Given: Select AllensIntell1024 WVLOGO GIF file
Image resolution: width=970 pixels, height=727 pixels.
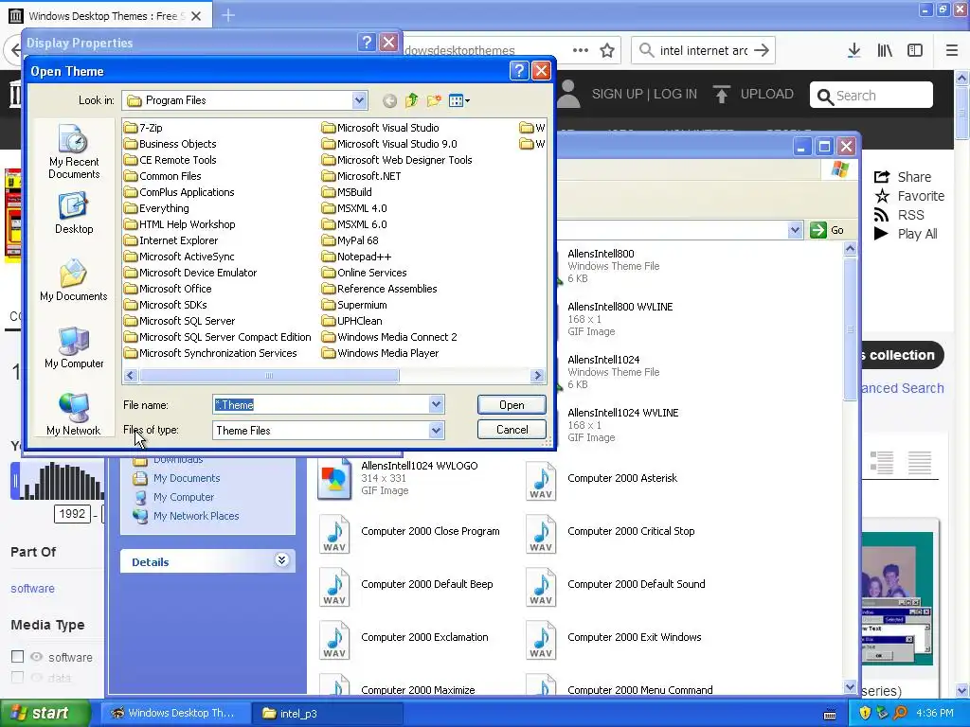Looking at the screenshot, I should pyautogui.click(x=397, y=478).
